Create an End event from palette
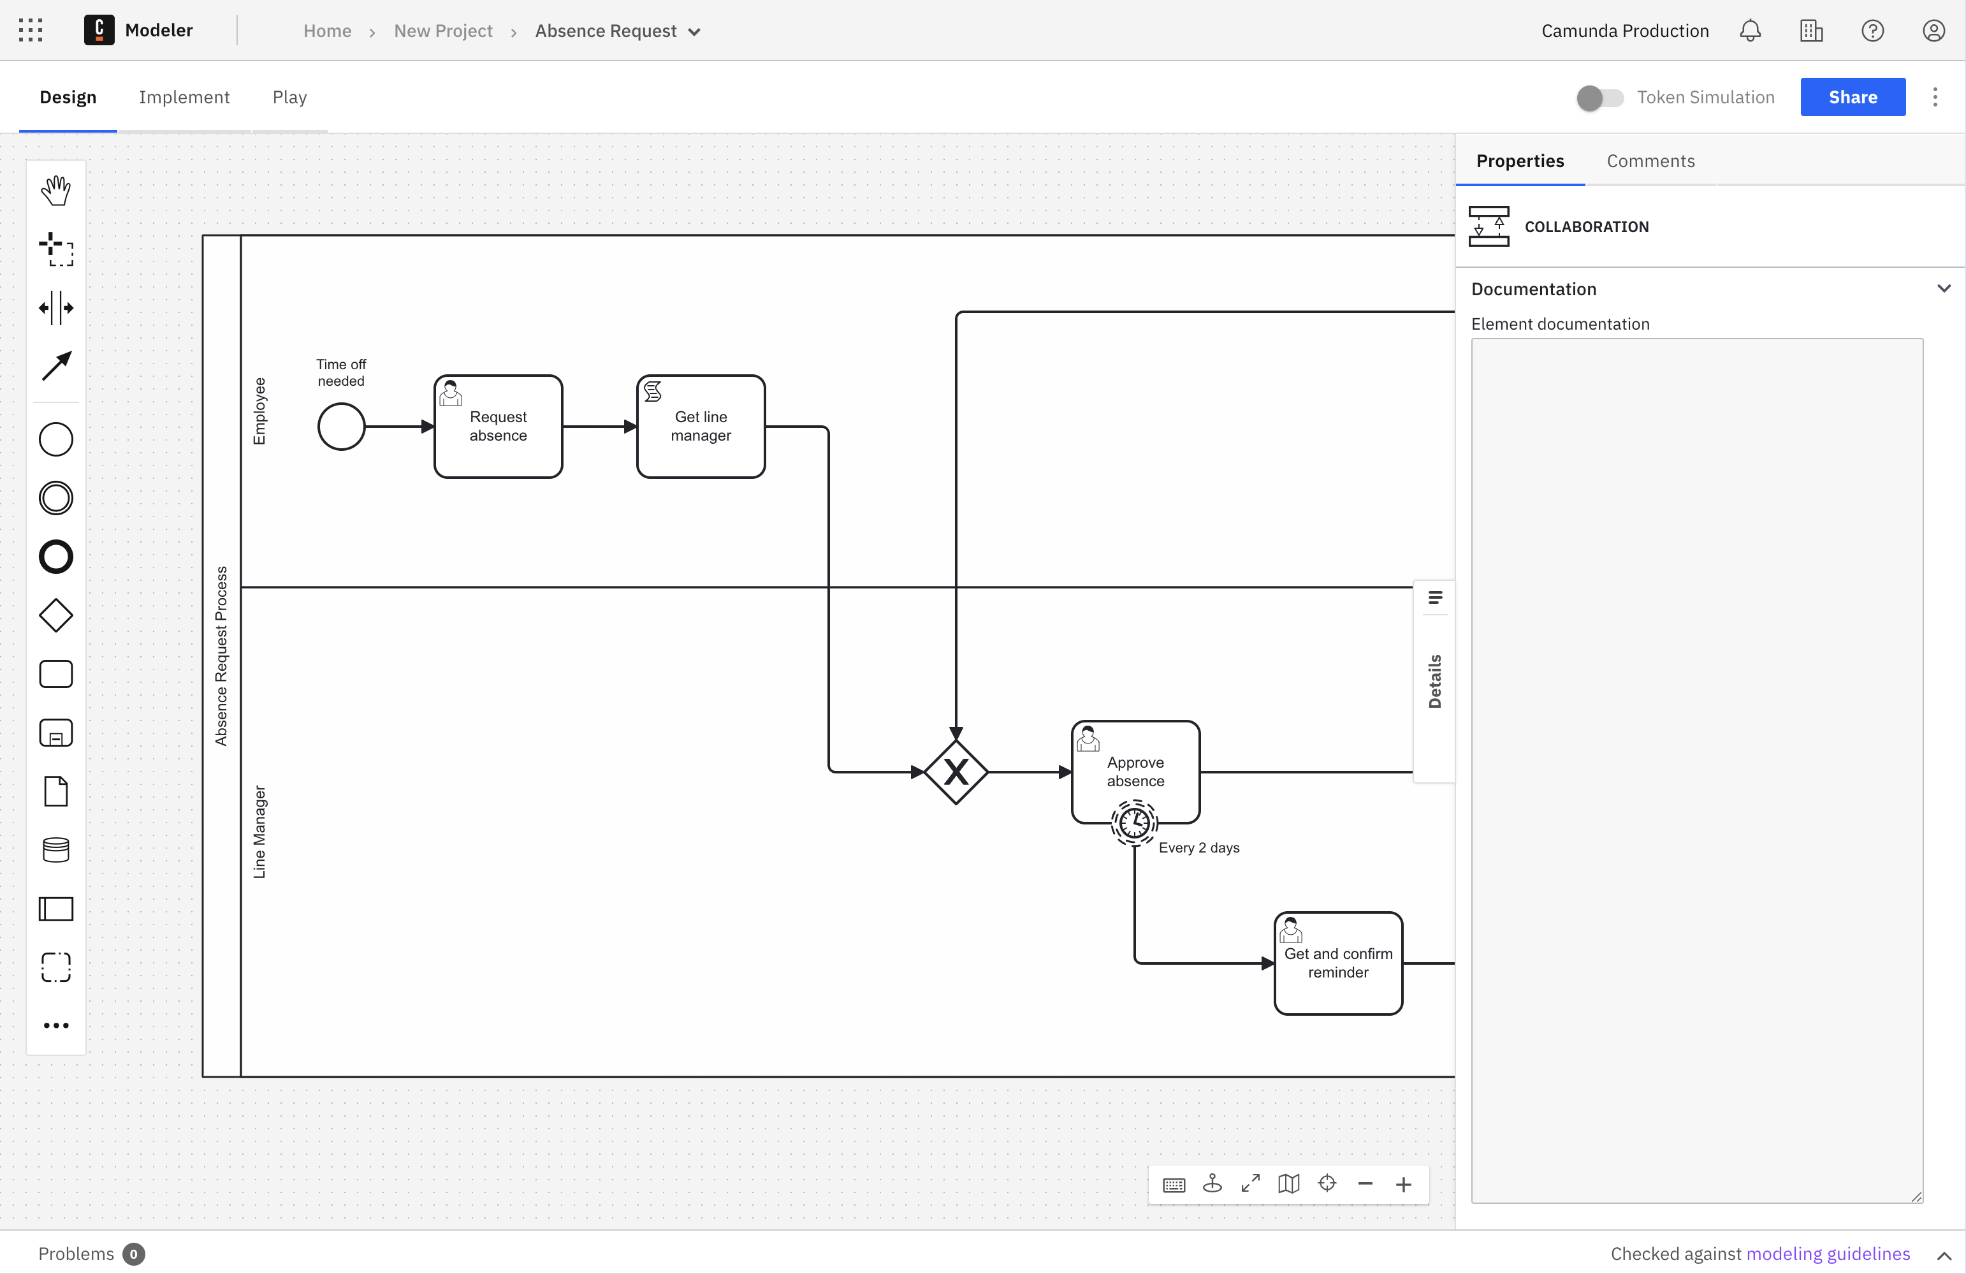The height and width of the screenshot is (1274, 1966). 55,557
